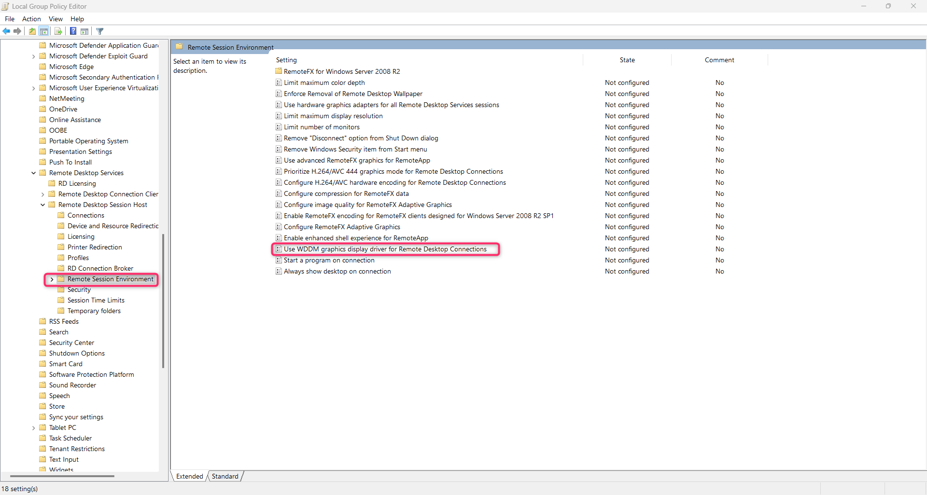Toggle the action pane icon
The image size is (927, 495).
click(84, 31)
